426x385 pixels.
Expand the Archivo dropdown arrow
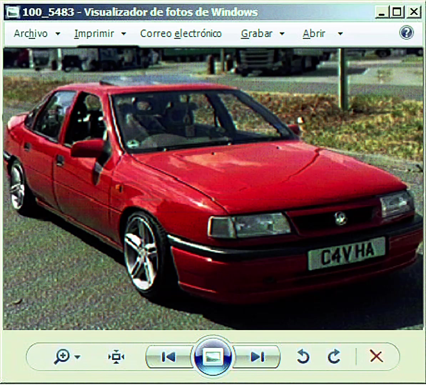[x=57, y=34]
